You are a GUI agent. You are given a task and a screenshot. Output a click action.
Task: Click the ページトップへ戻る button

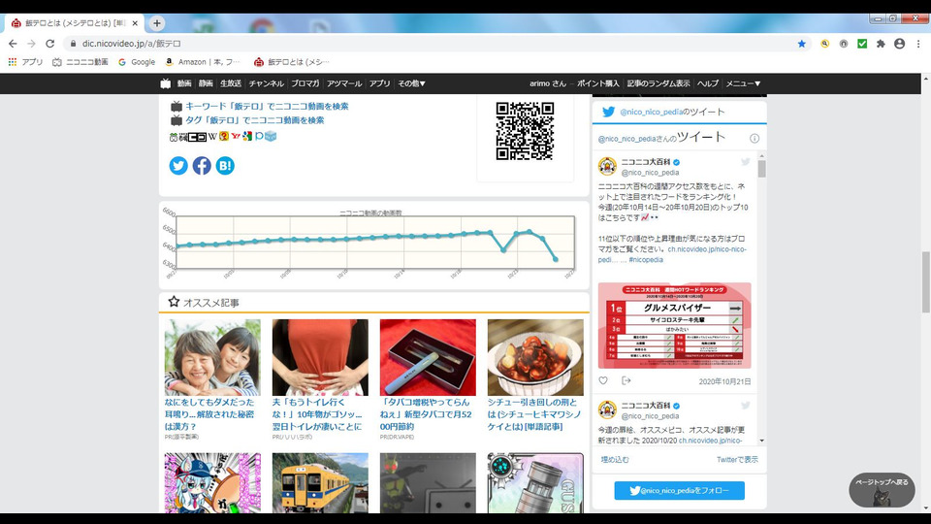[x=882, y=490]
